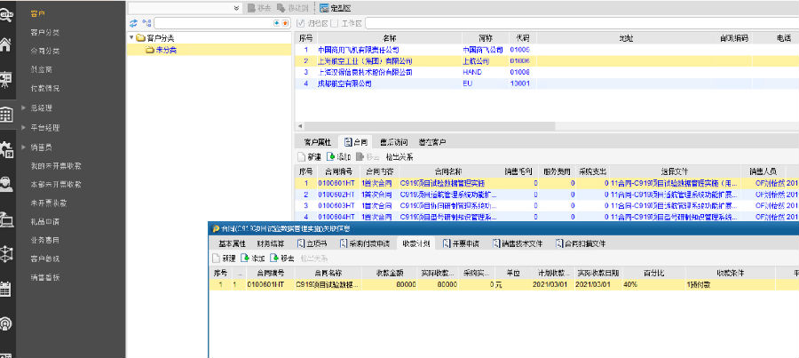Open the top toolbar combo box dropdown
Screen dimensions: 799x358
pyautogui.click(x=237, y=7)
